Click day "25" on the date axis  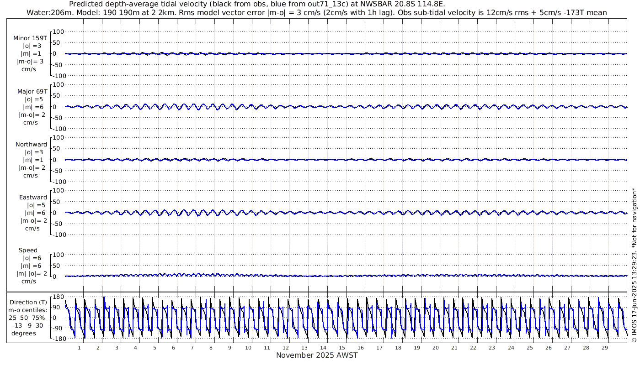[529, 348]
